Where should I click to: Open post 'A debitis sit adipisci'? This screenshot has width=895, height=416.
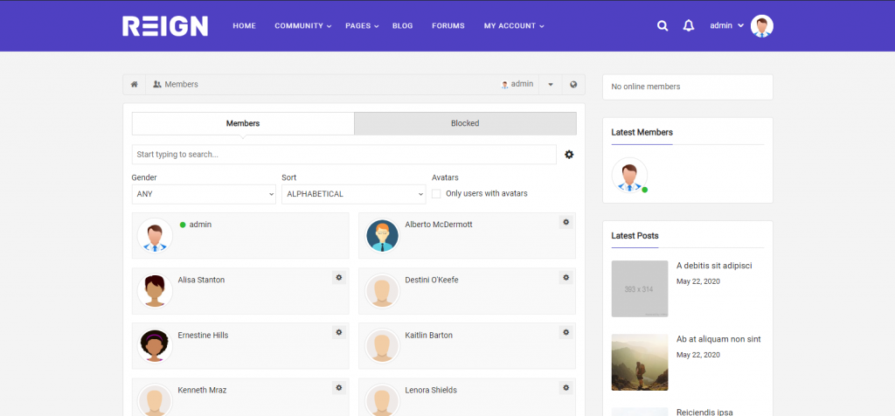(714, 266)
